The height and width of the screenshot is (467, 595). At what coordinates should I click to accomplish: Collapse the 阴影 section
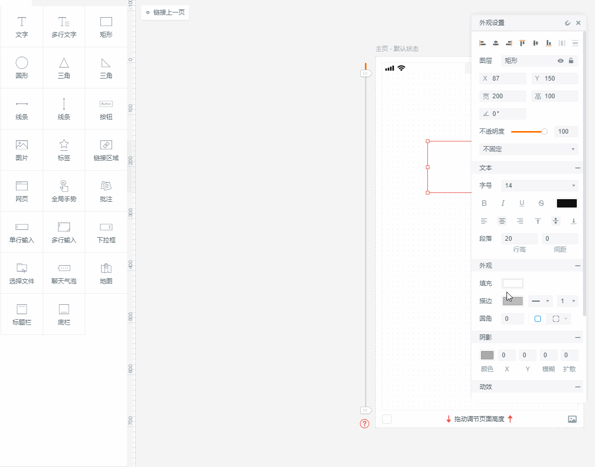(x=577, y=338)
